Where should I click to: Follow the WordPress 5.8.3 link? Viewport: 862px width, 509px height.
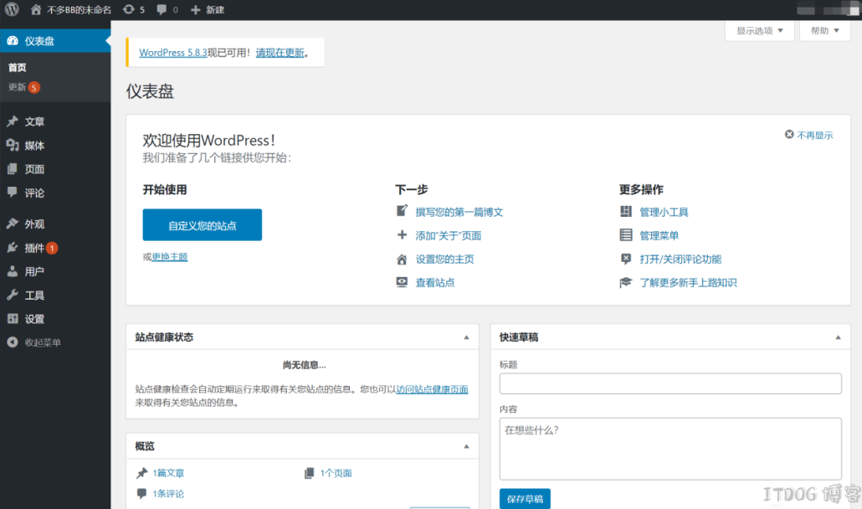click(x=173, y=53)
